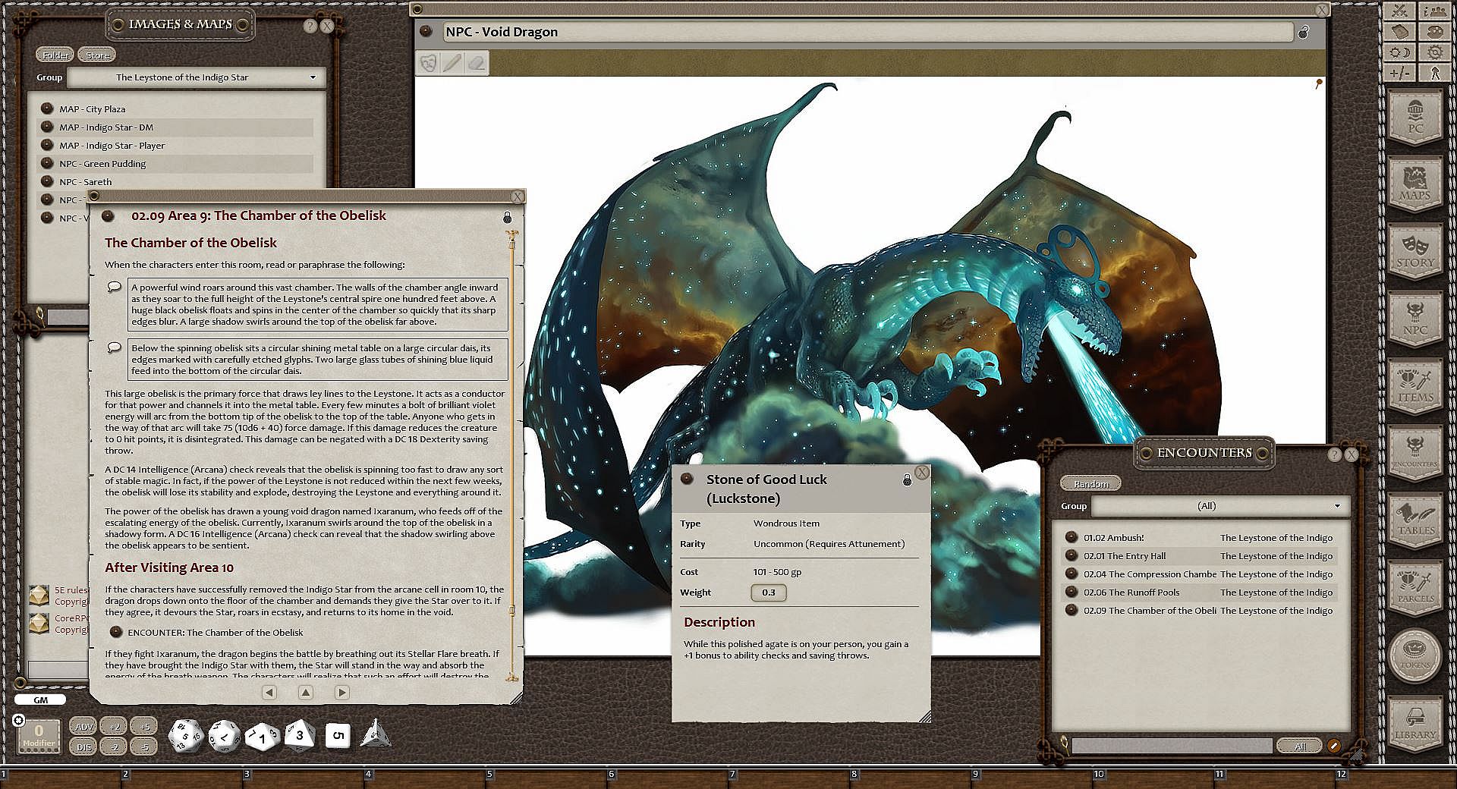1457x789 pixels.
Task: Select MAP - City Plaza entry
Action: 92,109
